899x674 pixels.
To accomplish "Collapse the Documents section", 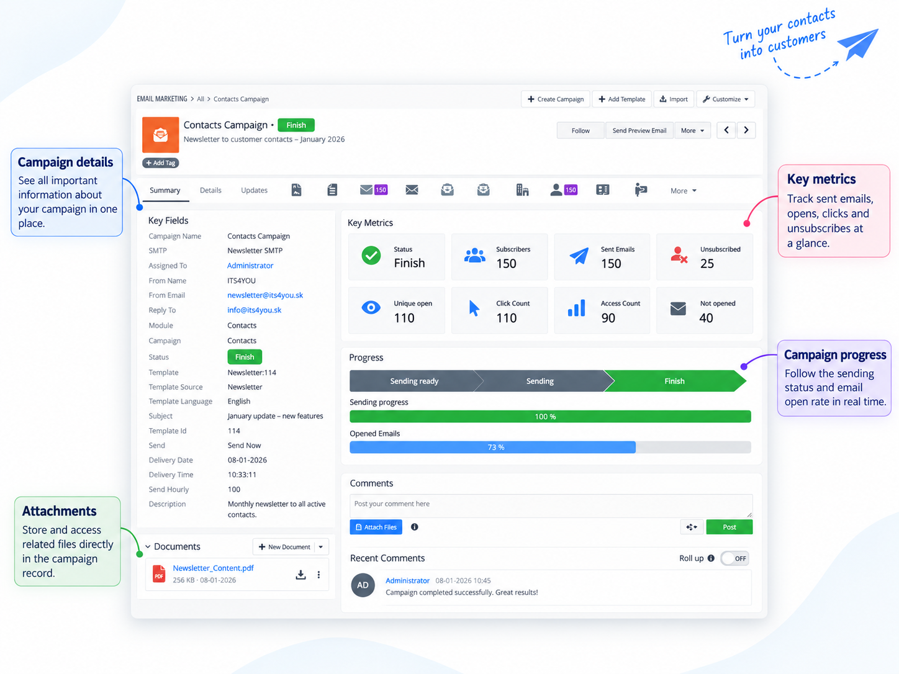I will click(x=148, y=547).
